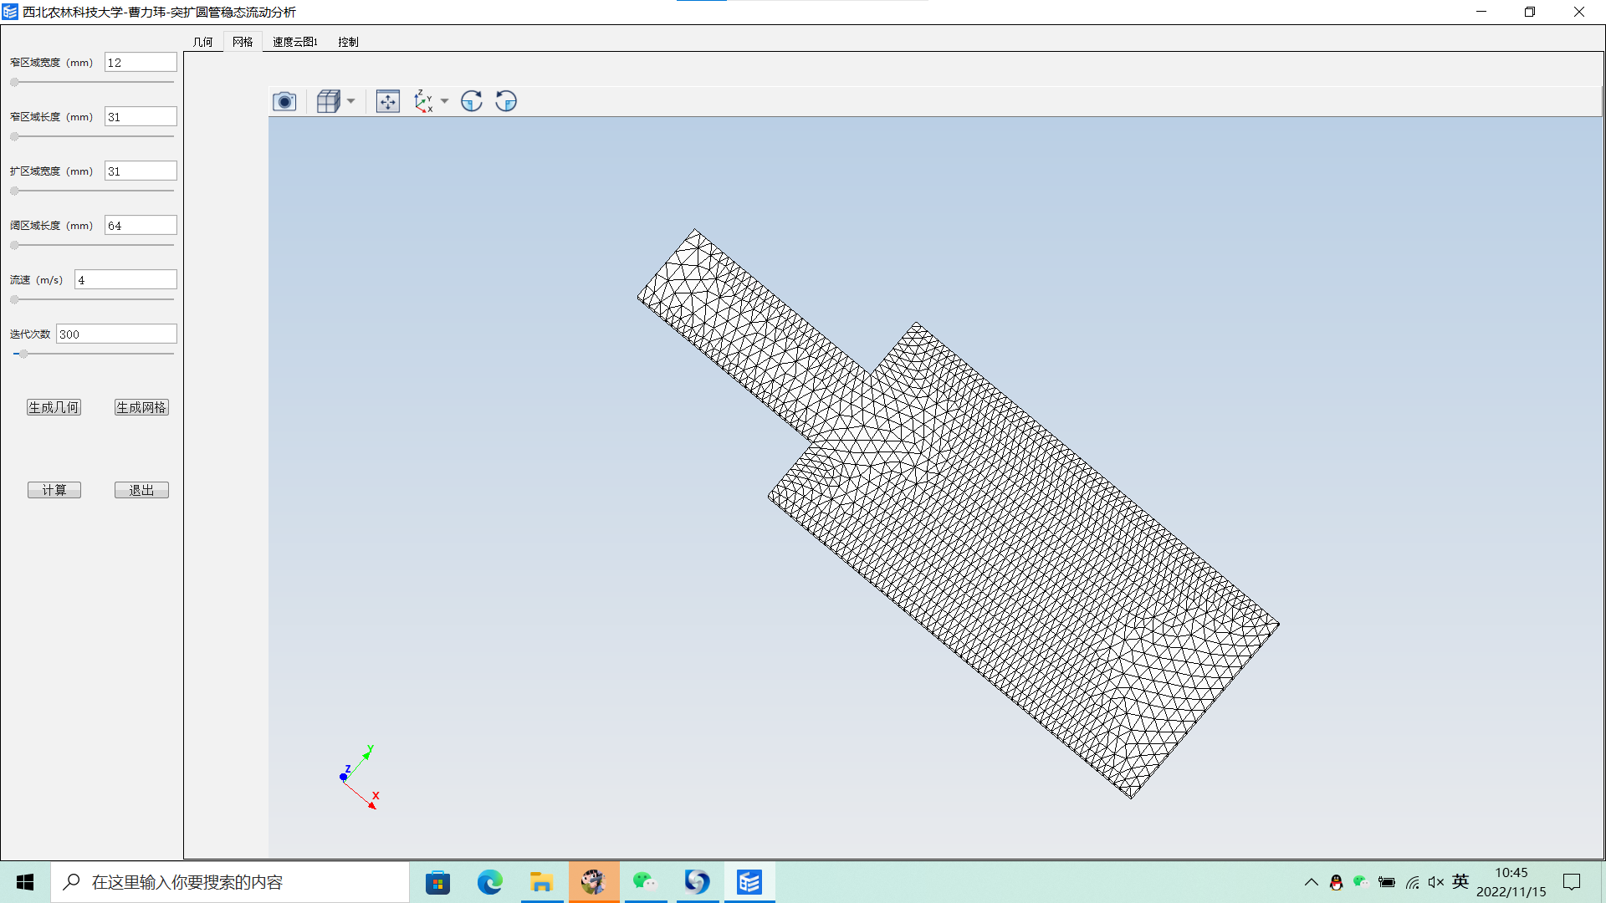The width and height of the screenshot is (1606, 903).
Task: Expand the axis orientation dropdown arrow
Action: [445, 101]
